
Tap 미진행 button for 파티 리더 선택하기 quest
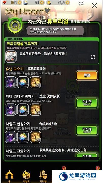tap(87, 103)
